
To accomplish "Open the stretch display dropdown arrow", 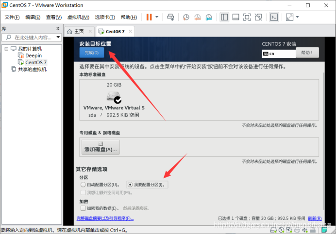I will (x=298, y=17).
